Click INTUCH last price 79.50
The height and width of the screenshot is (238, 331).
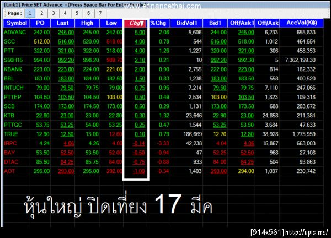tap(67, 88)
